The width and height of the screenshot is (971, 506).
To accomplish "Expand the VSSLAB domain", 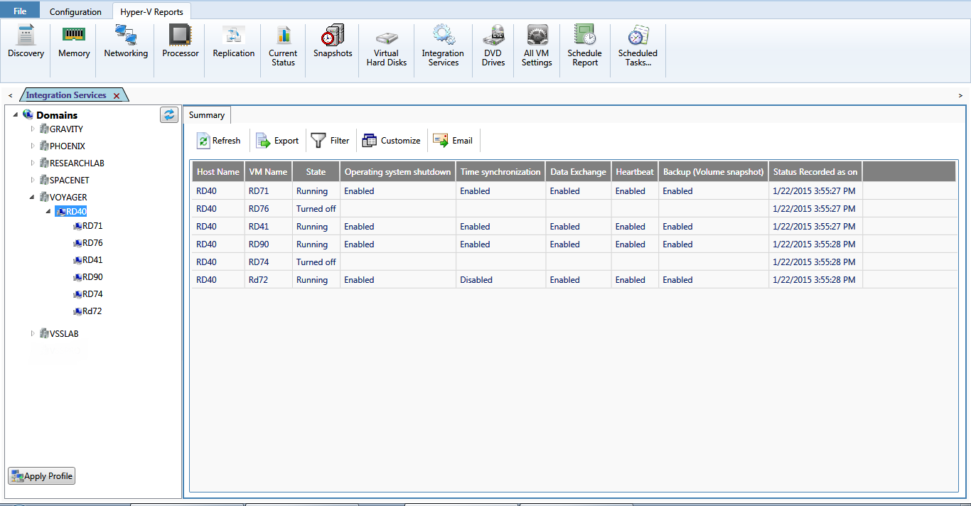I will pos(33,334).
